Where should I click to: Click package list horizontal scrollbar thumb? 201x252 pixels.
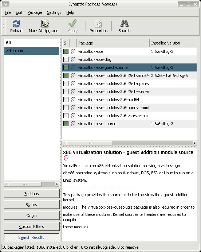click(89, 143)
